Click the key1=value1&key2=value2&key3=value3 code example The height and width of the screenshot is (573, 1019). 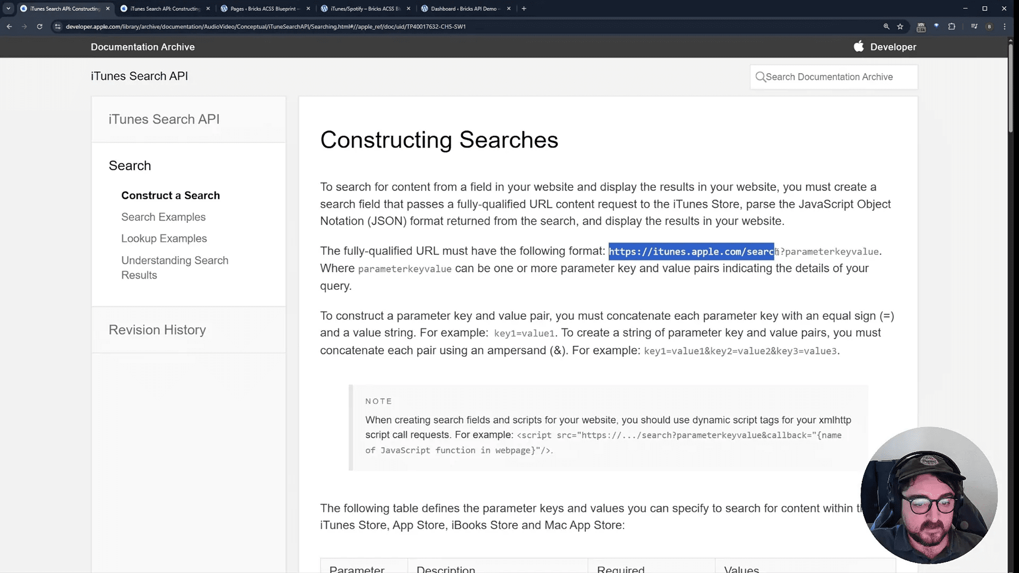[740, 351]
